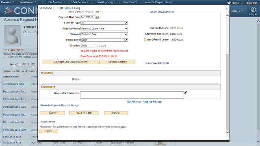Screen dimensions: 260x146
Task: Click Calculate End Date or Duration button
Action: (x=70, y=62)
